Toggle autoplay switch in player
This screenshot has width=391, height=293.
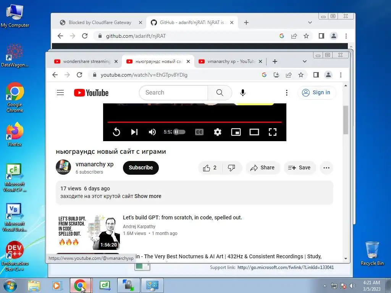point(179,132)
